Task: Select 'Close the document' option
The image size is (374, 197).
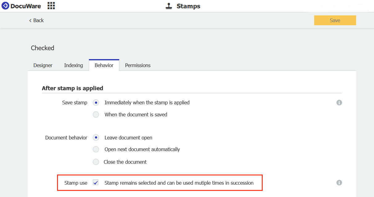Action: click(96, 162)
